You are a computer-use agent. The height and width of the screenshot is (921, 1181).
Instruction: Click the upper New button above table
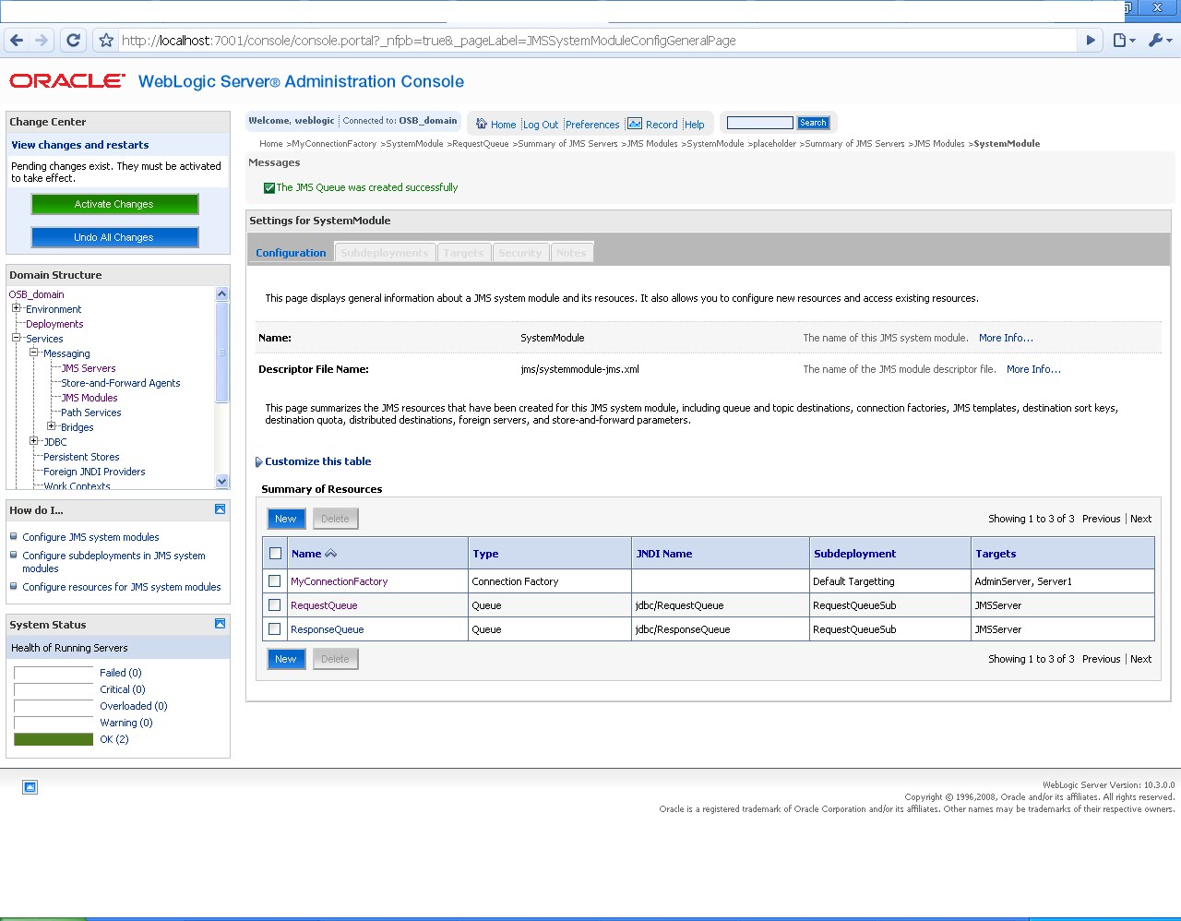point(286,519)
